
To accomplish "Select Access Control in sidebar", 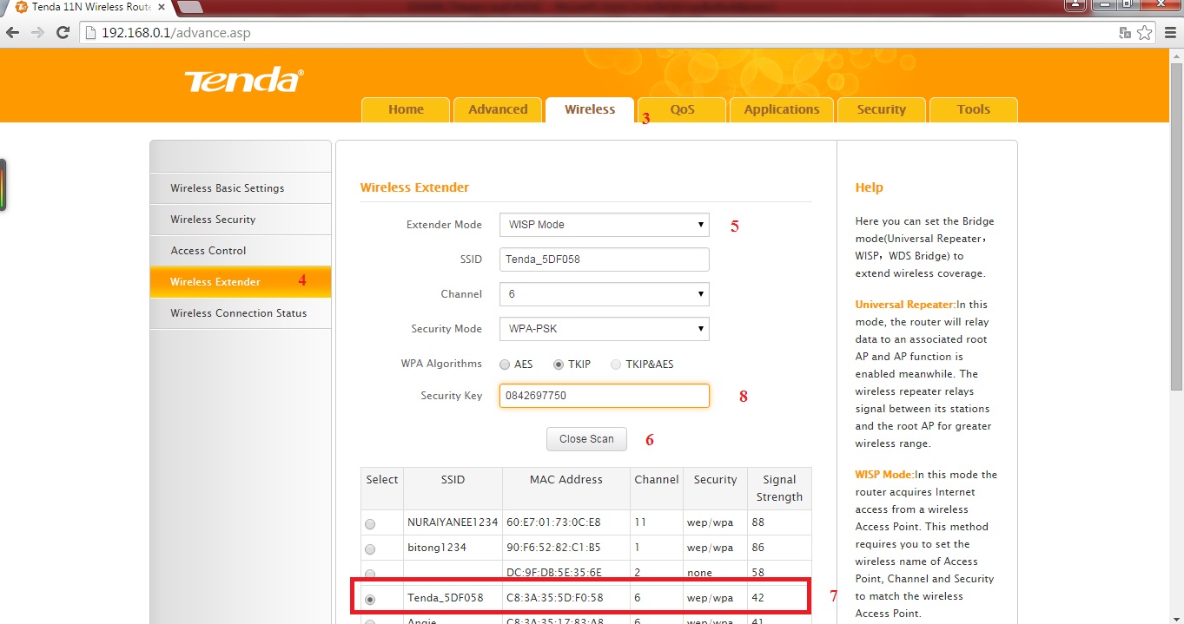I will 240,251.
